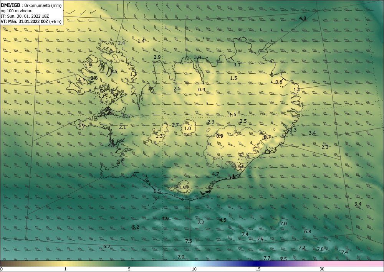
Task: Click the 4.9 value over the ocean
Action: (165, 218)
